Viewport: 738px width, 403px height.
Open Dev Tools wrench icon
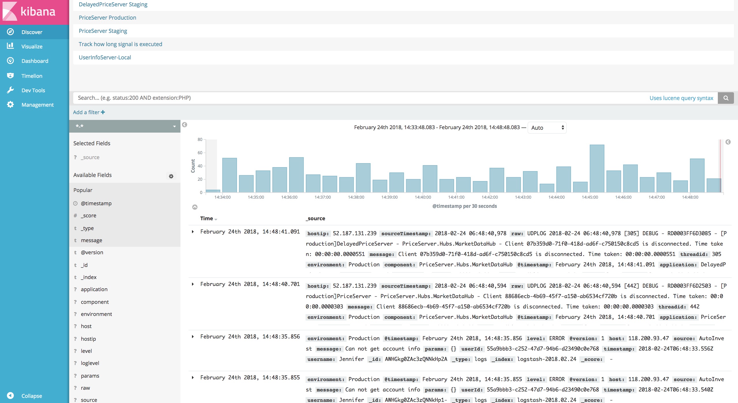10,90
